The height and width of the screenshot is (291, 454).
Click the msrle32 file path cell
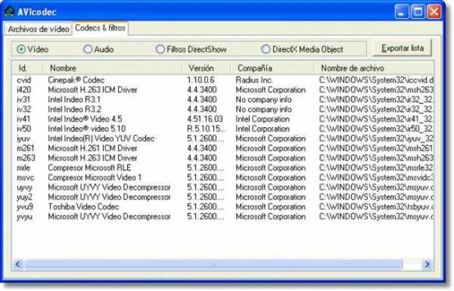click(x=376, y=168)
